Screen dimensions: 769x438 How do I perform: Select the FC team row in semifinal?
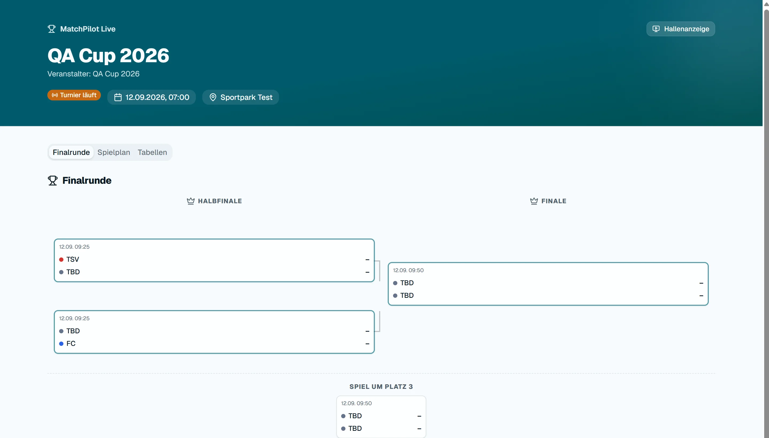click(x=214, y=343)
